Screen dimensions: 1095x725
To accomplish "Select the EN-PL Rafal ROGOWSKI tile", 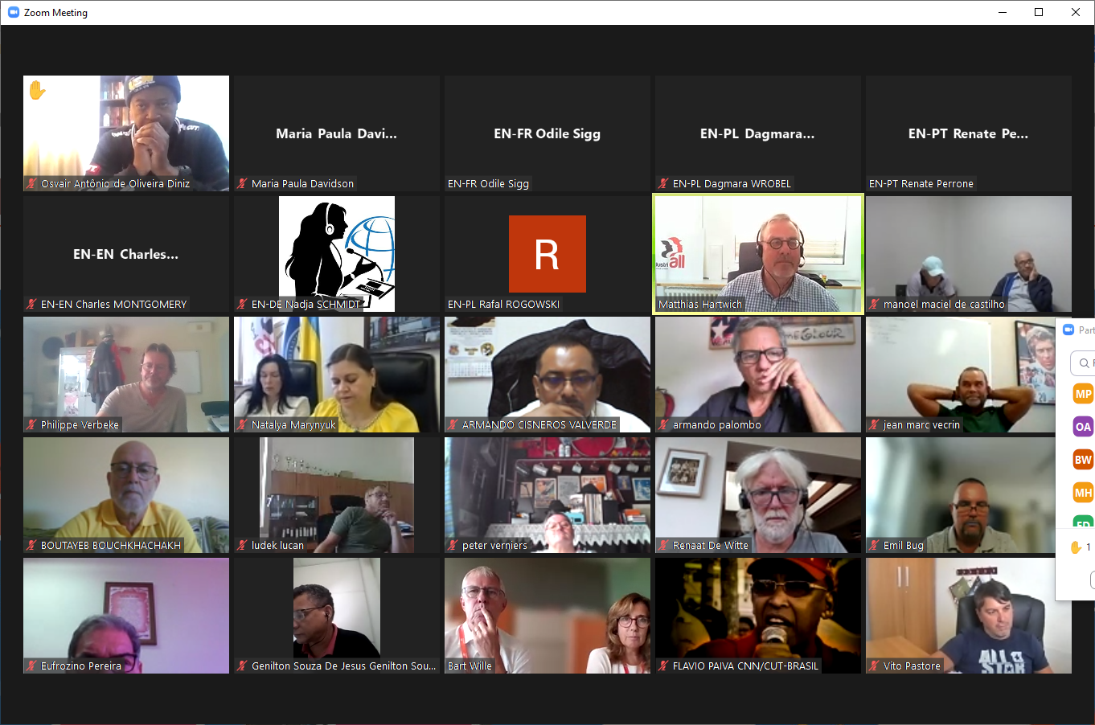I will point(547,253).
